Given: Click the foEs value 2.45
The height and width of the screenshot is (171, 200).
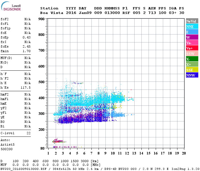Looking at the screenshot, I should coord(27,46).
